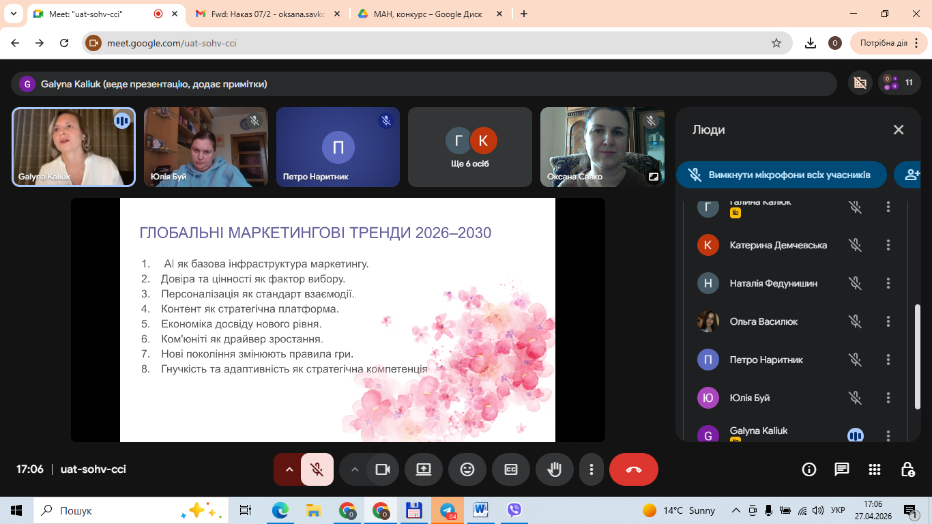Screen dimensions: 932x524
Task: Open the Ще 6 осіб tile
Action: pos(470,147)
